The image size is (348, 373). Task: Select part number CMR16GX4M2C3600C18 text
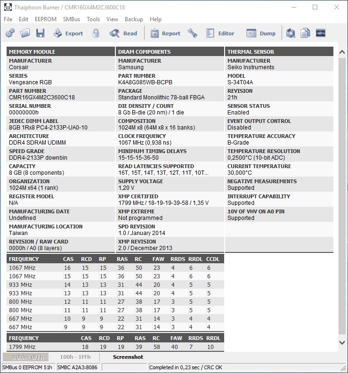click(x=42, y=97)
